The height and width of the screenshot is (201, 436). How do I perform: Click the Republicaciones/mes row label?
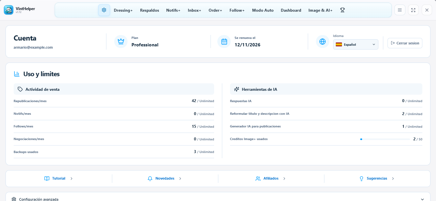click(30, 101)
